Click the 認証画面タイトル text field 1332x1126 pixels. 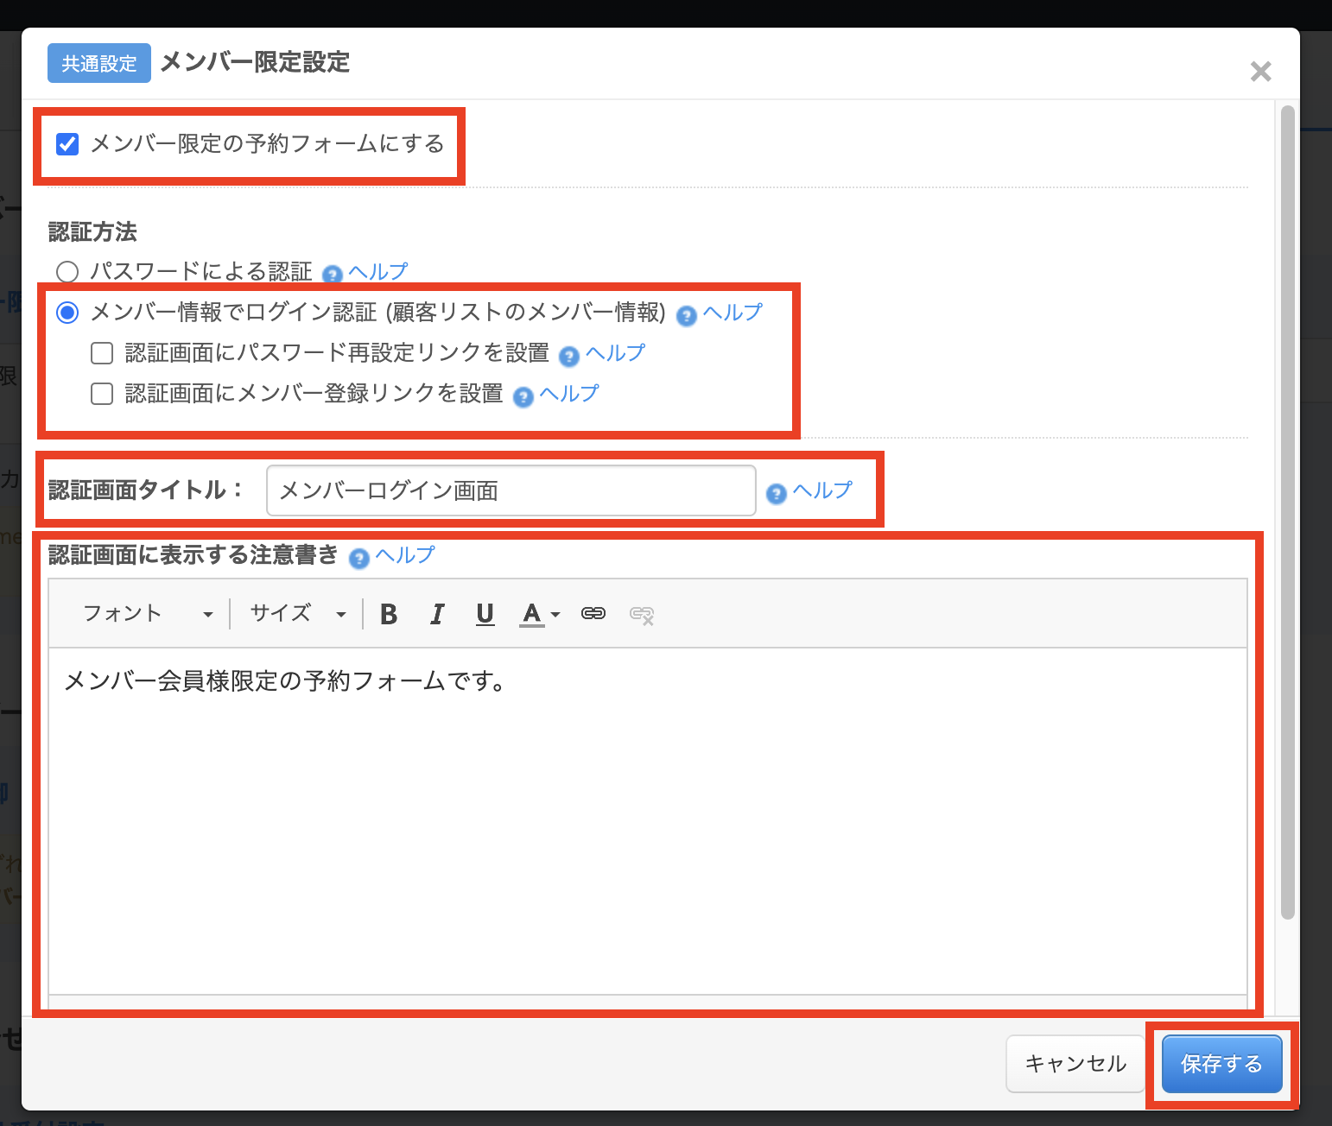coord(511,490)
